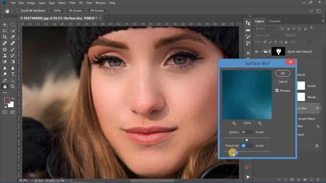
Task: Select the Blur tool droplet icon
Action: [5, 68]
